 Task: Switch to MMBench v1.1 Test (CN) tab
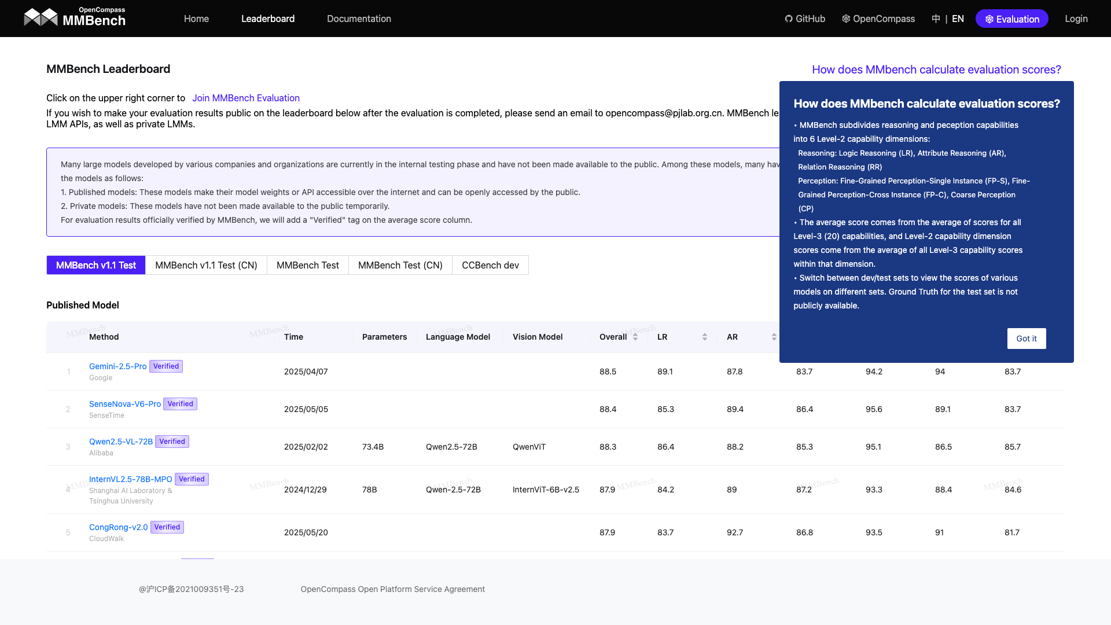206,265
